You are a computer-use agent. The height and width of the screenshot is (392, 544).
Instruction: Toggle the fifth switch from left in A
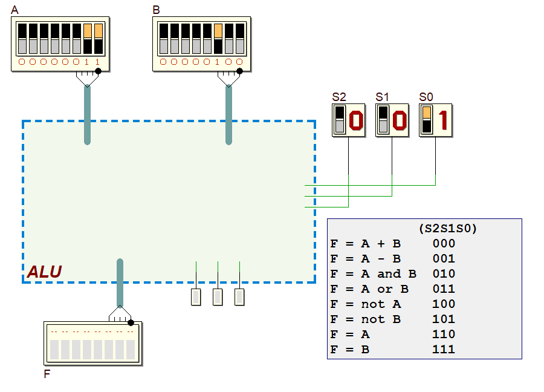[x=66, y=39]
